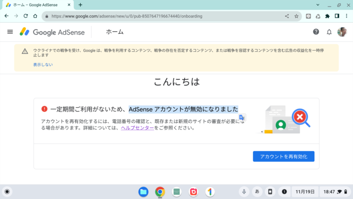Click the browser forward arrow
This screenshot has width=353, height=199.
click(16, 16)
